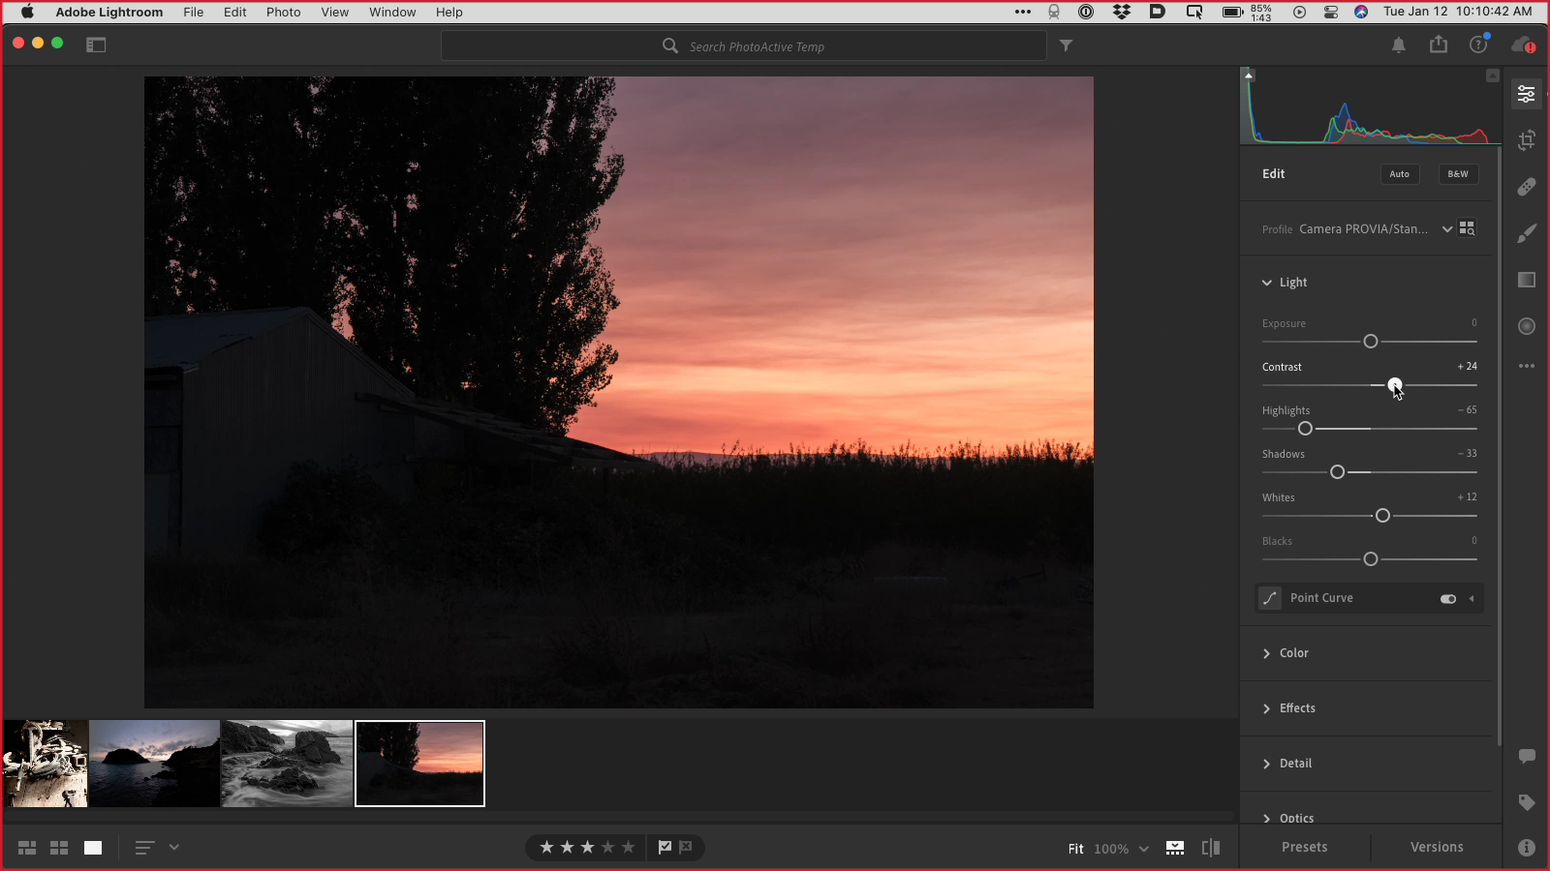Open the Photo menu
Screen dimensions: 1550x871
[284, 12]
